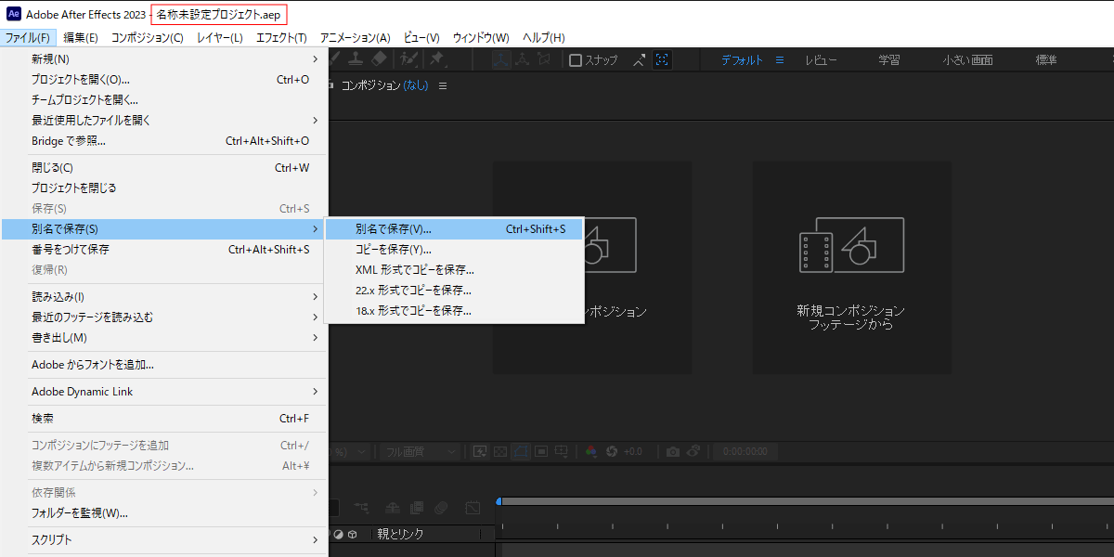Screen dimensions: 1114x557
Task: Choose 22.x 形式でコピーを保存...
Action: click(454, 290)
